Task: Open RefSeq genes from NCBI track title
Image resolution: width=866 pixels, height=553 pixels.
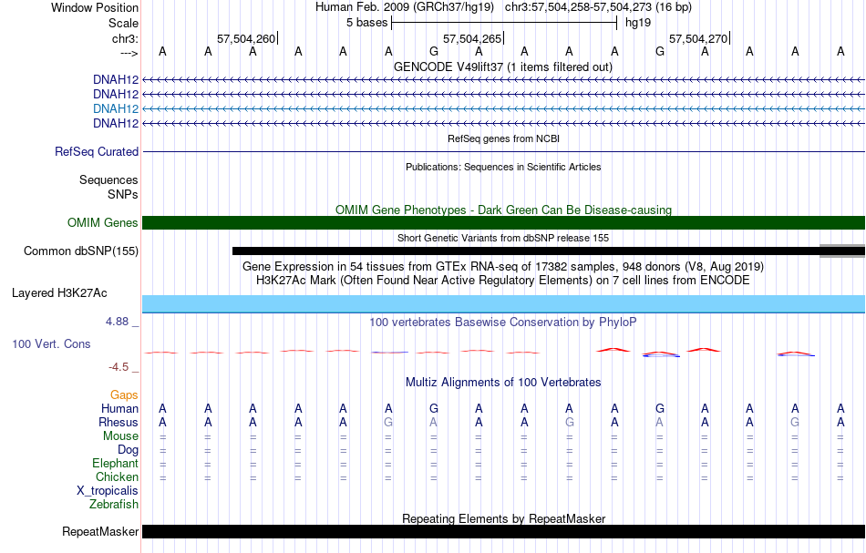Action: (x=503, y=138)
